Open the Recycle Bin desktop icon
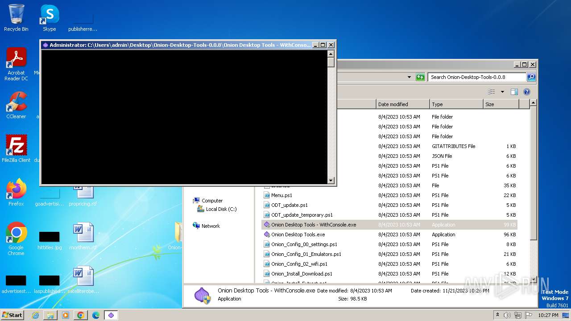The width and height of the screenshot is (571, 321). pyautogui.click(x=16, y=18)
